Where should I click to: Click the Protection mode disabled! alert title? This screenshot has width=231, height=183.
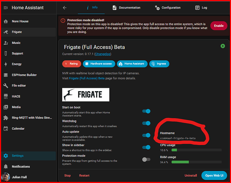point(86,20)
